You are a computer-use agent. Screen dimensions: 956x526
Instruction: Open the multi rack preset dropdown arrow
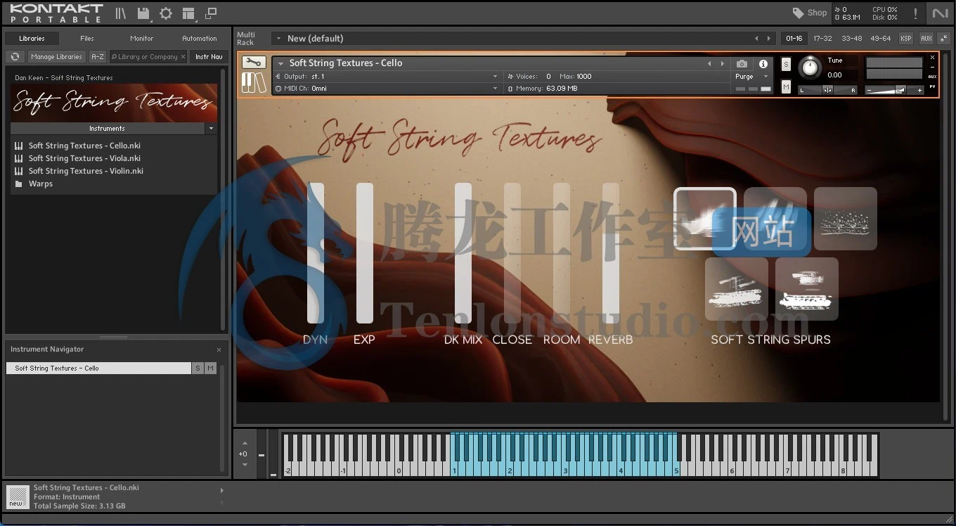click(x=278, y=39)
